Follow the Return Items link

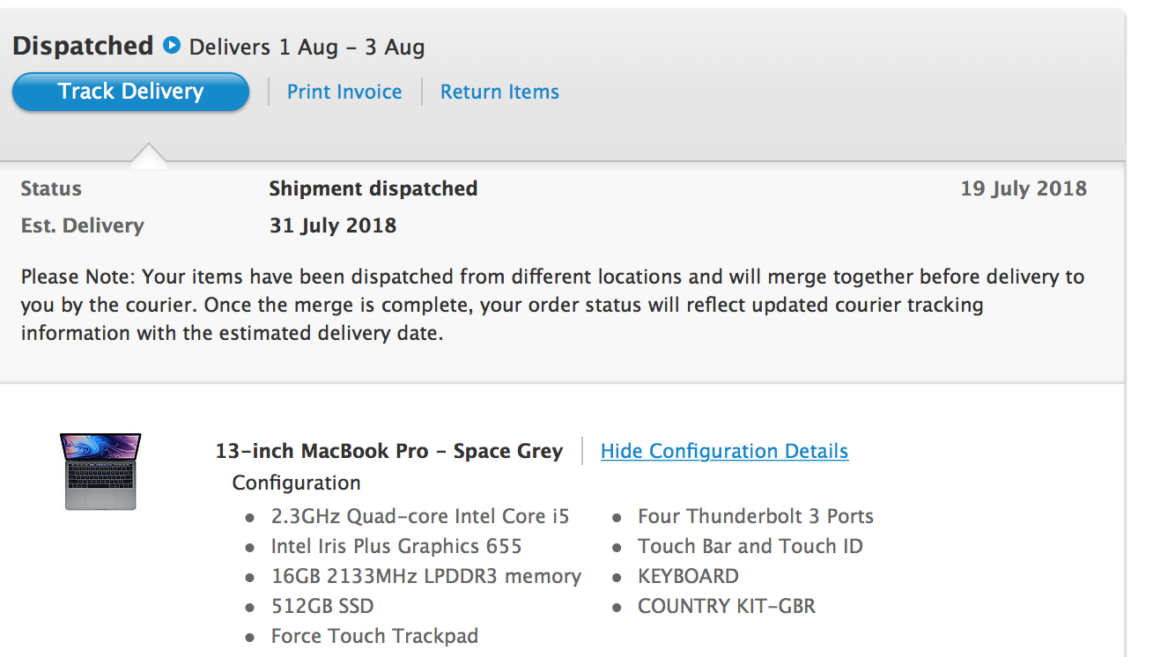499,92
